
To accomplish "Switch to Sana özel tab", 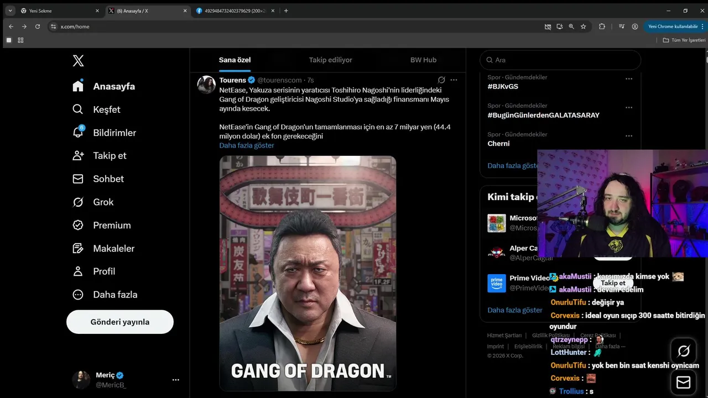I will point(235,60).
